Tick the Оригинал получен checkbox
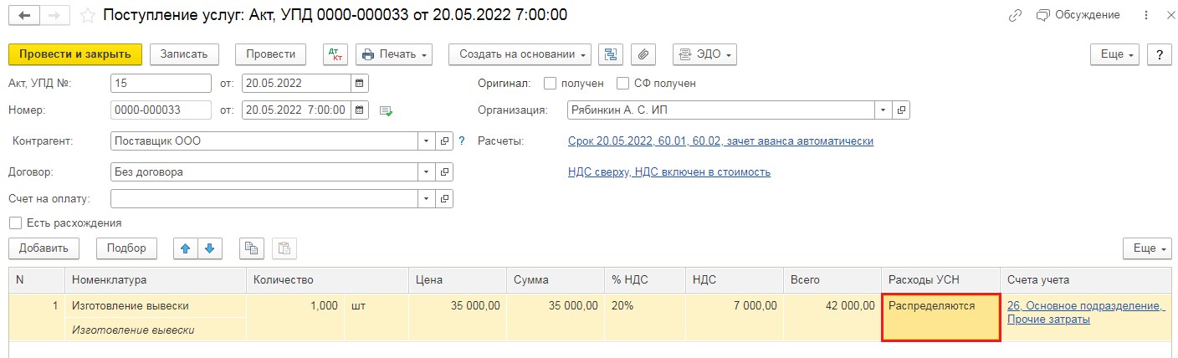This screenshot has width=1178, height=358. point(550,84)
